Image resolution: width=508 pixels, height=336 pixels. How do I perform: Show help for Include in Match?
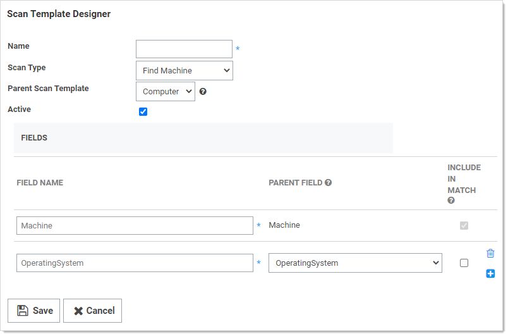click(x=451, y=201)
